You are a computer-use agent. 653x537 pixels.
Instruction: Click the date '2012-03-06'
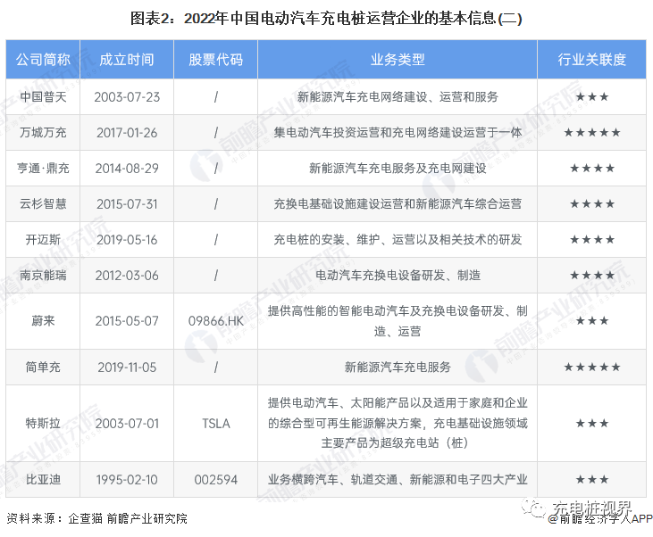tap(127, 276)
